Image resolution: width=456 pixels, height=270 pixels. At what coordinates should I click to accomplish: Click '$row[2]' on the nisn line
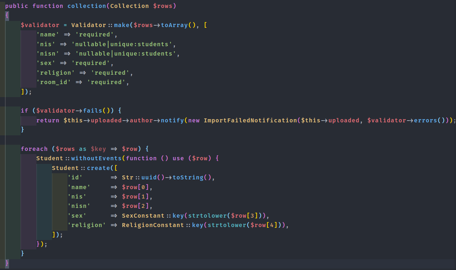pyautogui.click(x=135, y=206)
